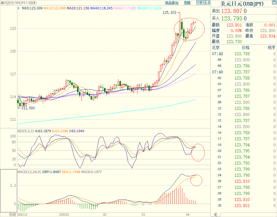Image resolution: width=277 pixels, height=217 pixels.
Task: Click the KDJ(9,3,3) indicator title
Action: pyautogui.click(x=26, y=131)
